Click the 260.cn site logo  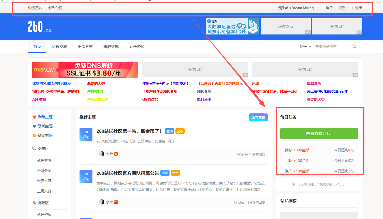40,27
